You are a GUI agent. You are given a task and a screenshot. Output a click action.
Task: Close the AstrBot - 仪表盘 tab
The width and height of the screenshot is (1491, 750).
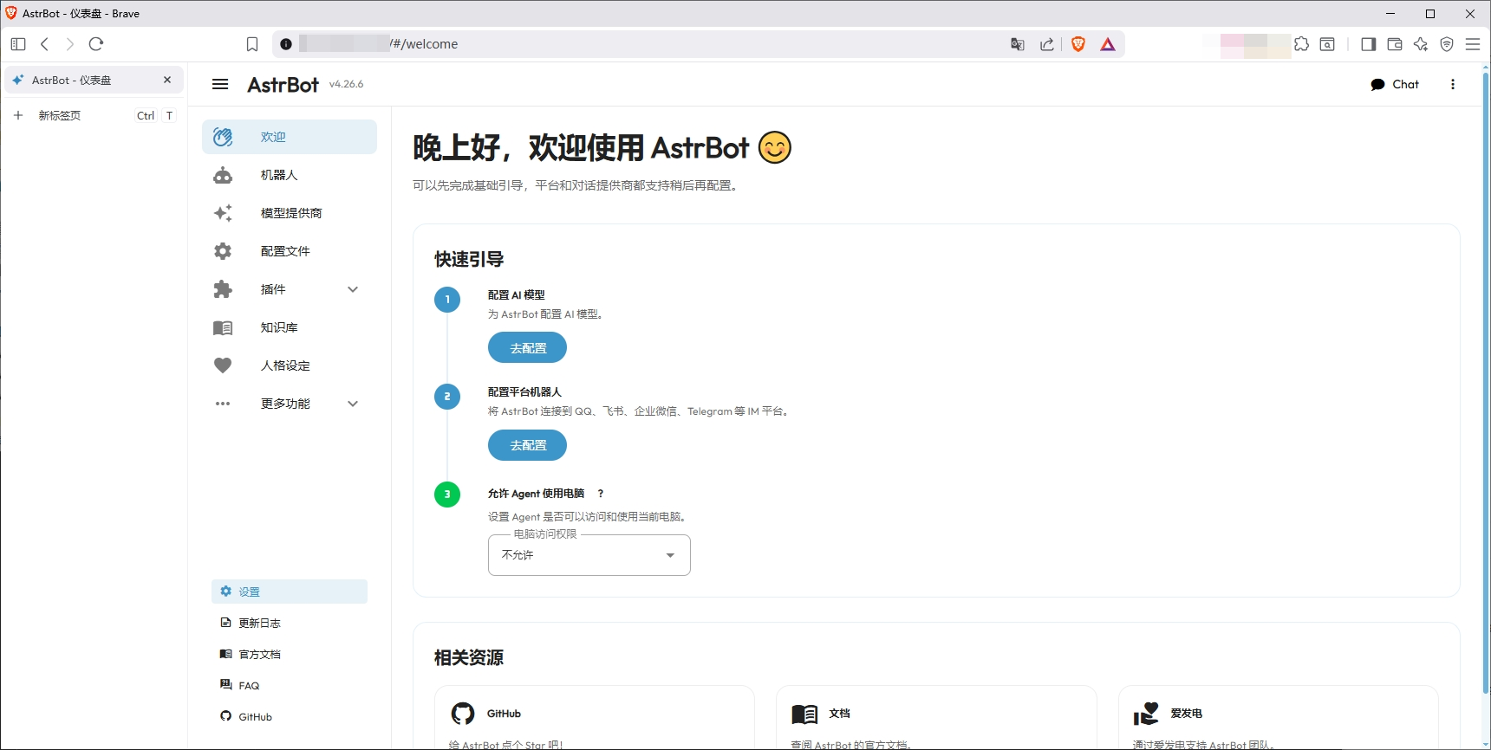(x=167, y=80)
